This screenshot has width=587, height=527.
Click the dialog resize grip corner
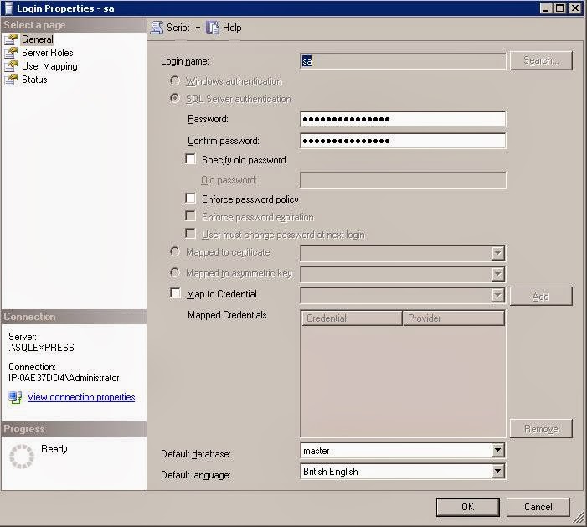580,519
